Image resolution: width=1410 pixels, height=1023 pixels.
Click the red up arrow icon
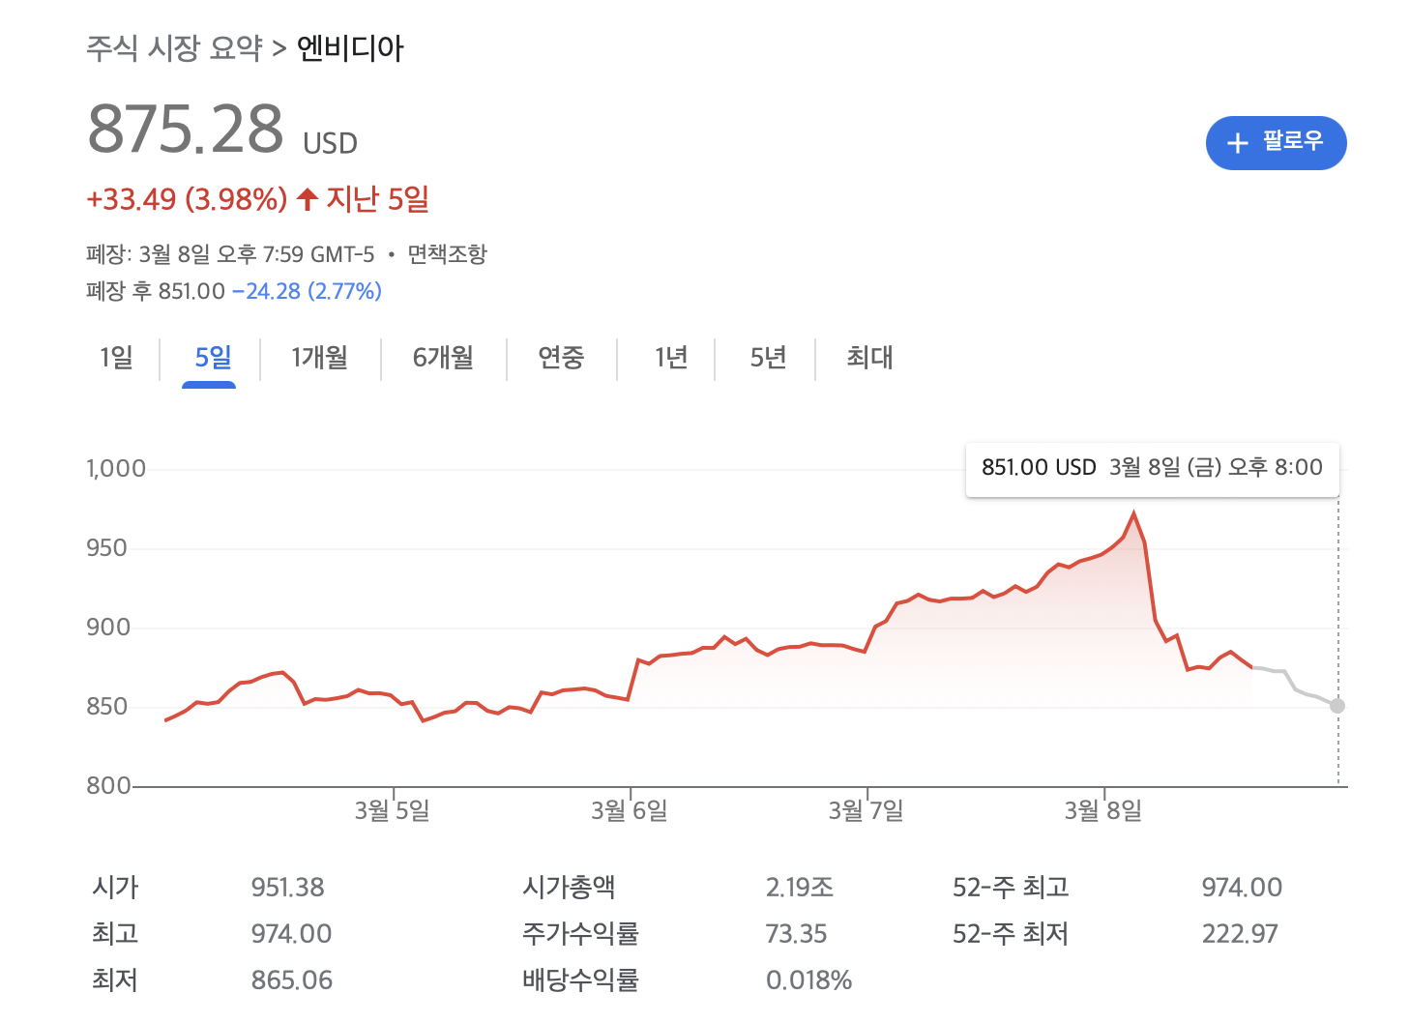click(x=308, y=199)
